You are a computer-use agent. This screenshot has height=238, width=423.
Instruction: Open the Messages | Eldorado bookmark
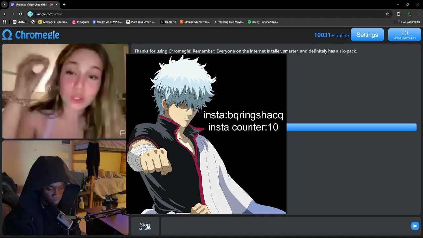coord(53,22)
